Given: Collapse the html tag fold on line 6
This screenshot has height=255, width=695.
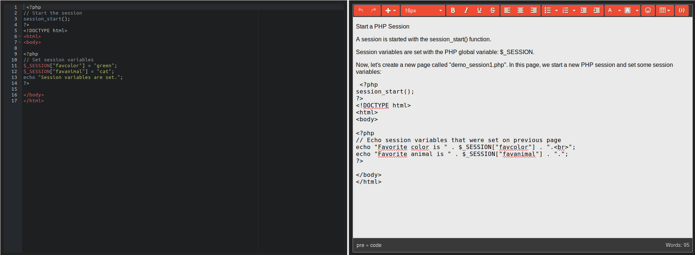Looking at the screenshot, I should coord(20,37).
